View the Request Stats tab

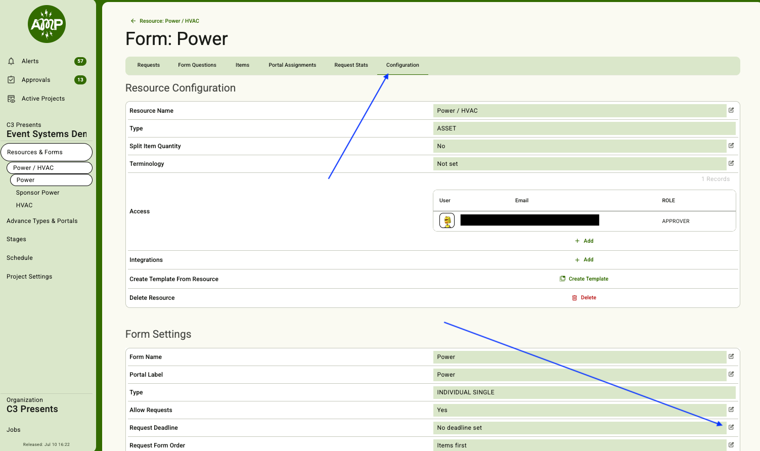(x=351, y=65)
